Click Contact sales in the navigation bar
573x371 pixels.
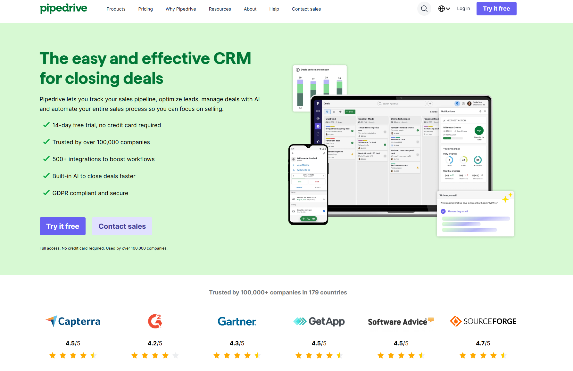pos(306,9)
